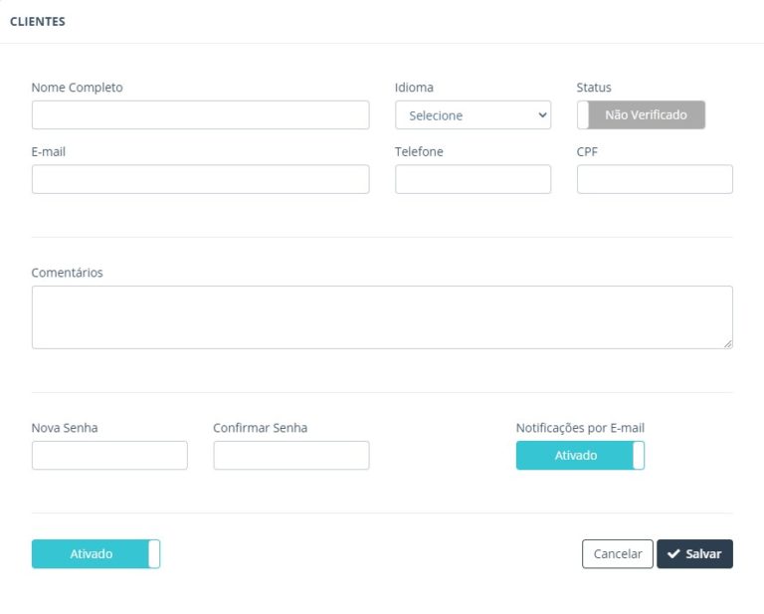
Task: Focus the E-mail input field
Action: pos(200,179)
